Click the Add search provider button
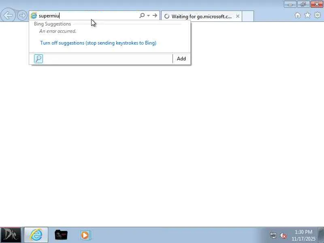This screenshot has width=324, height=243. (181, 59)
